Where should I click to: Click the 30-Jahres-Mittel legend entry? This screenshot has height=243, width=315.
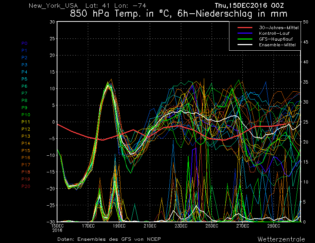(279, 28)
